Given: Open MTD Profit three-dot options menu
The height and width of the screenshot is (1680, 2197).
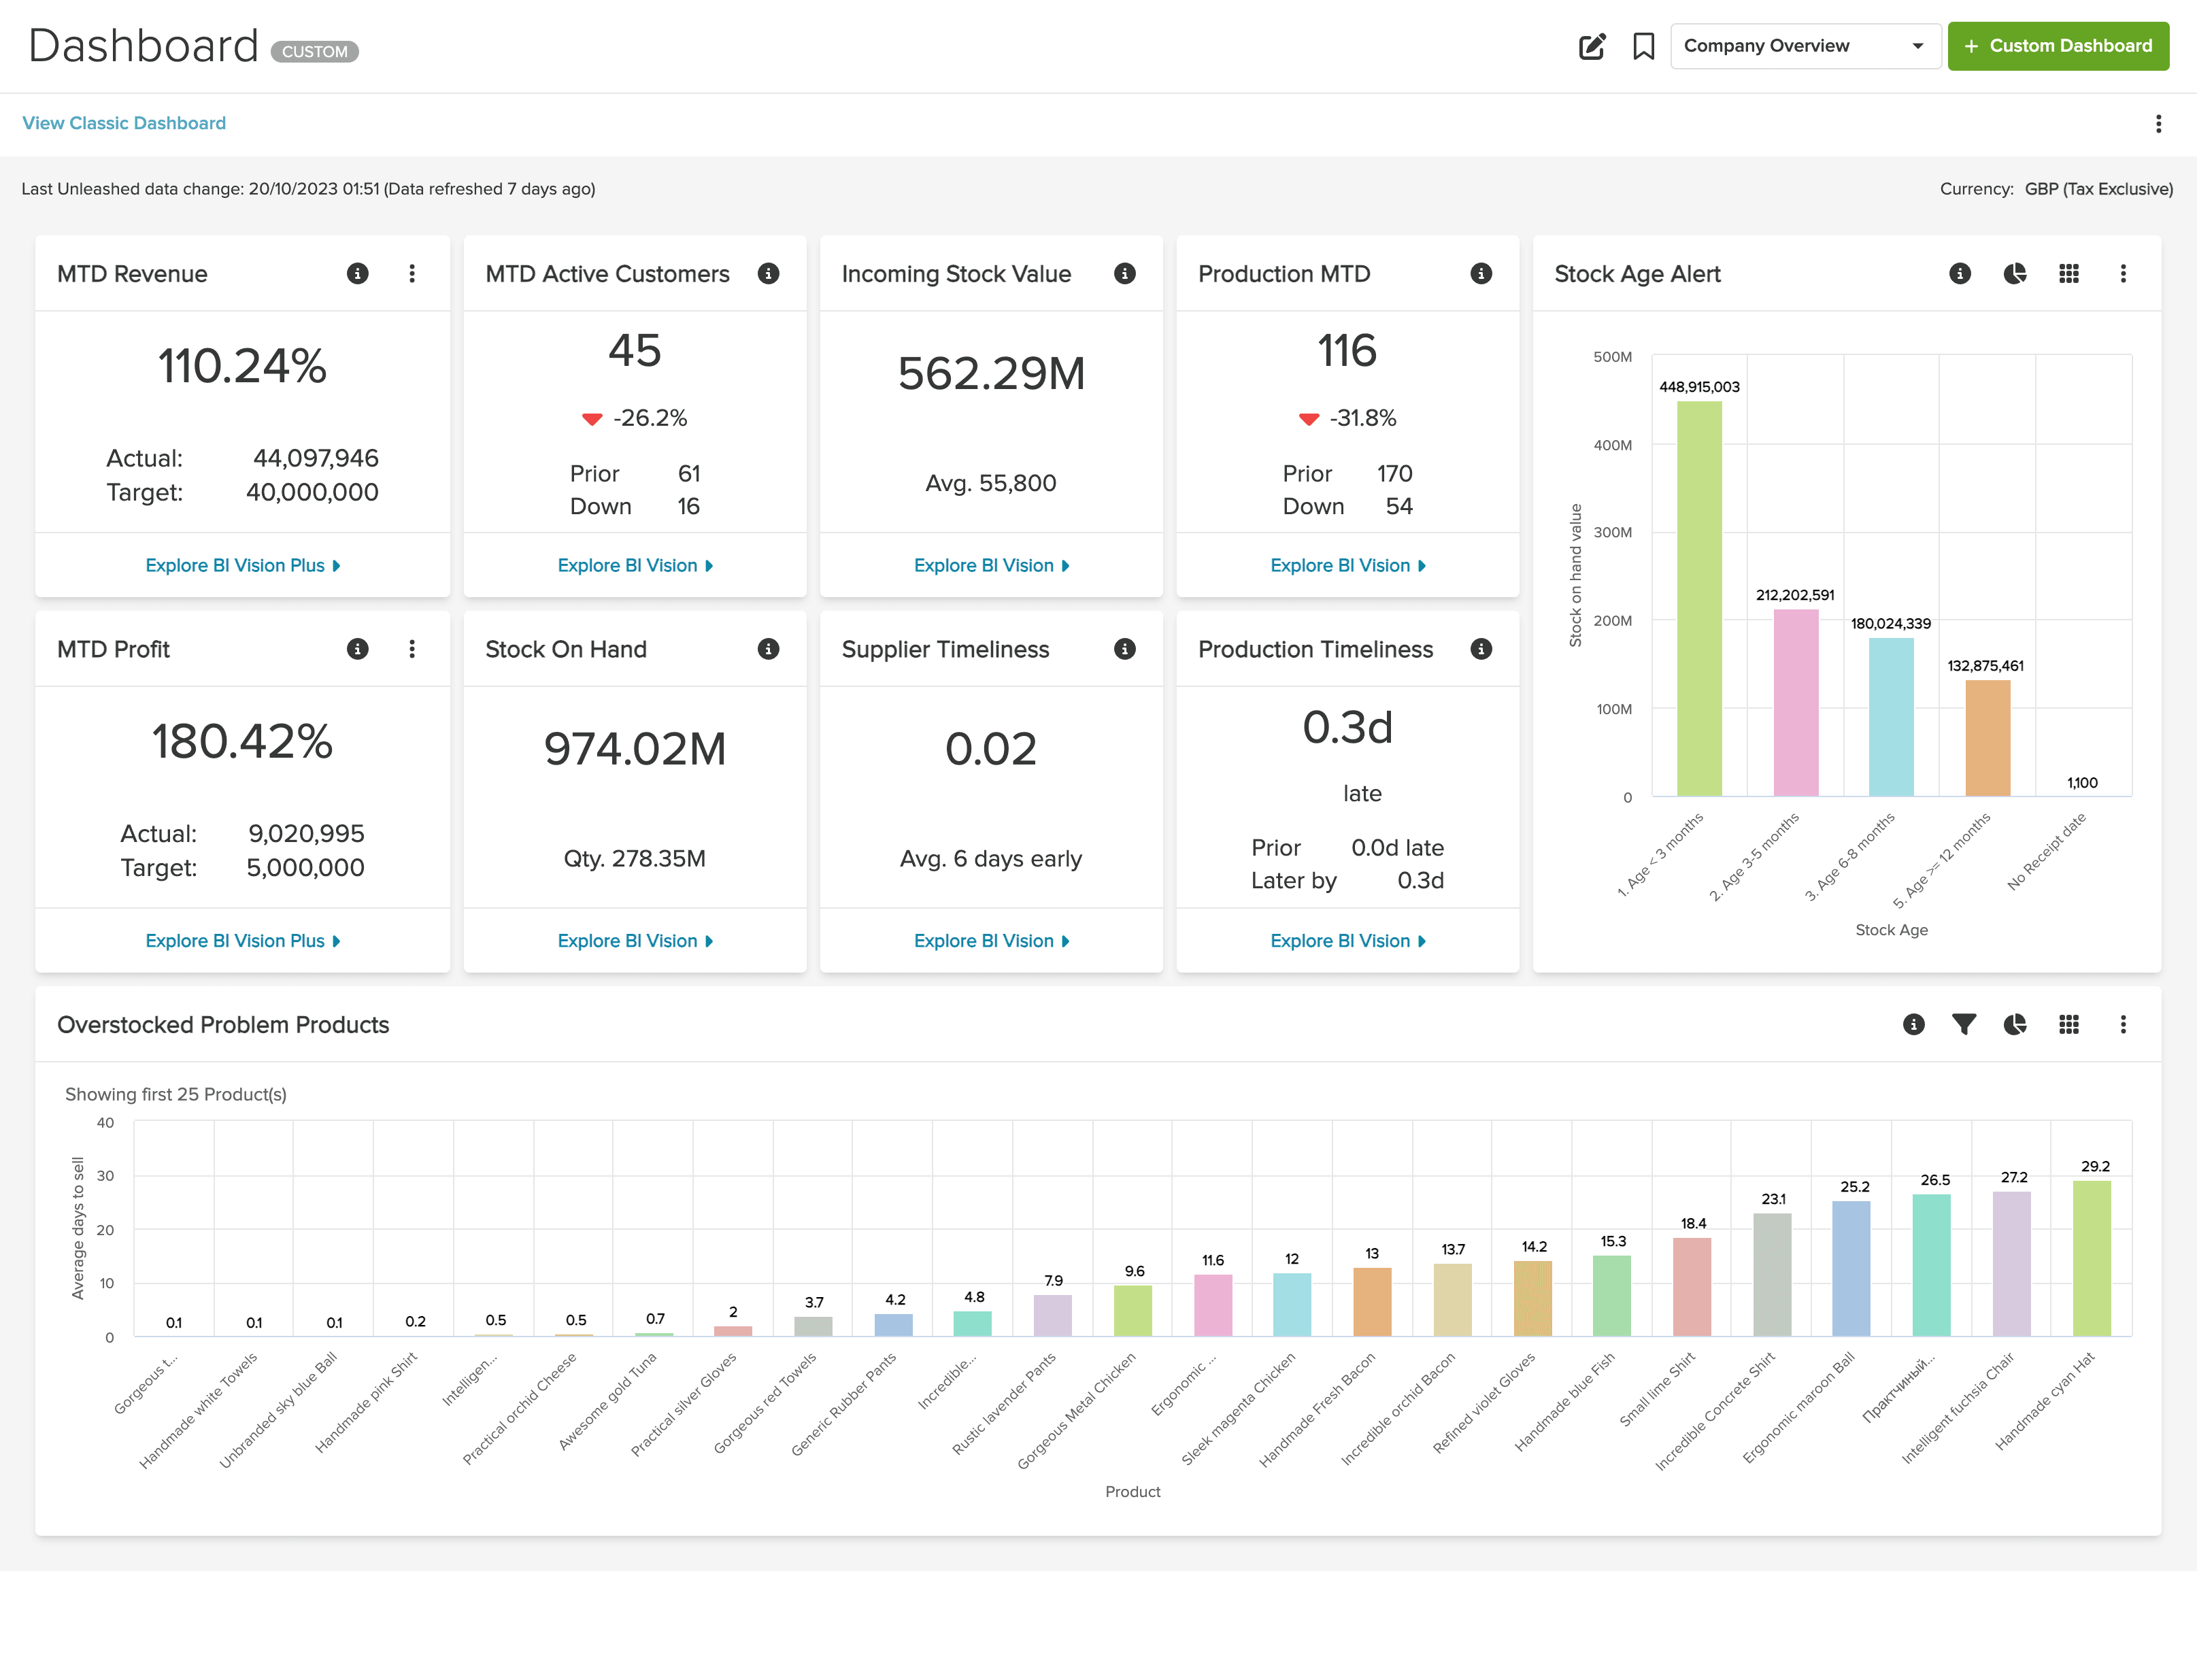Looking at the screenshot, I should 412,649.
